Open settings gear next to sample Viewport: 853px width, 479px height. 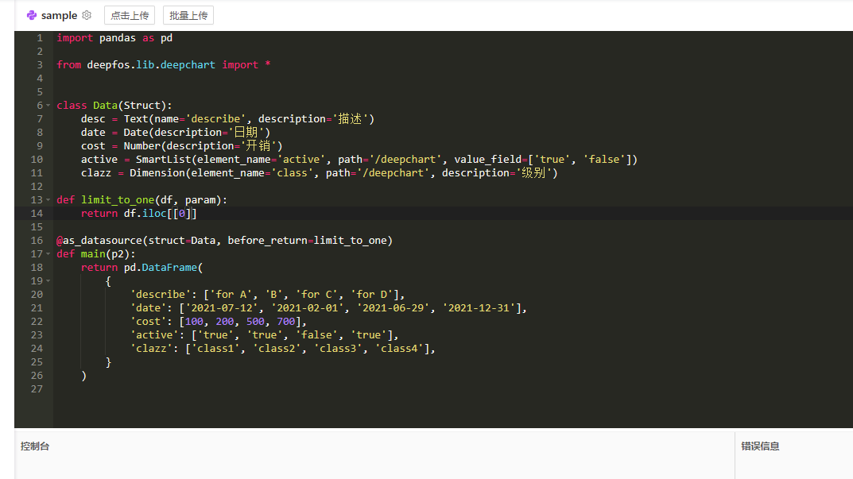pyautogui.click(x=87, y=15)
